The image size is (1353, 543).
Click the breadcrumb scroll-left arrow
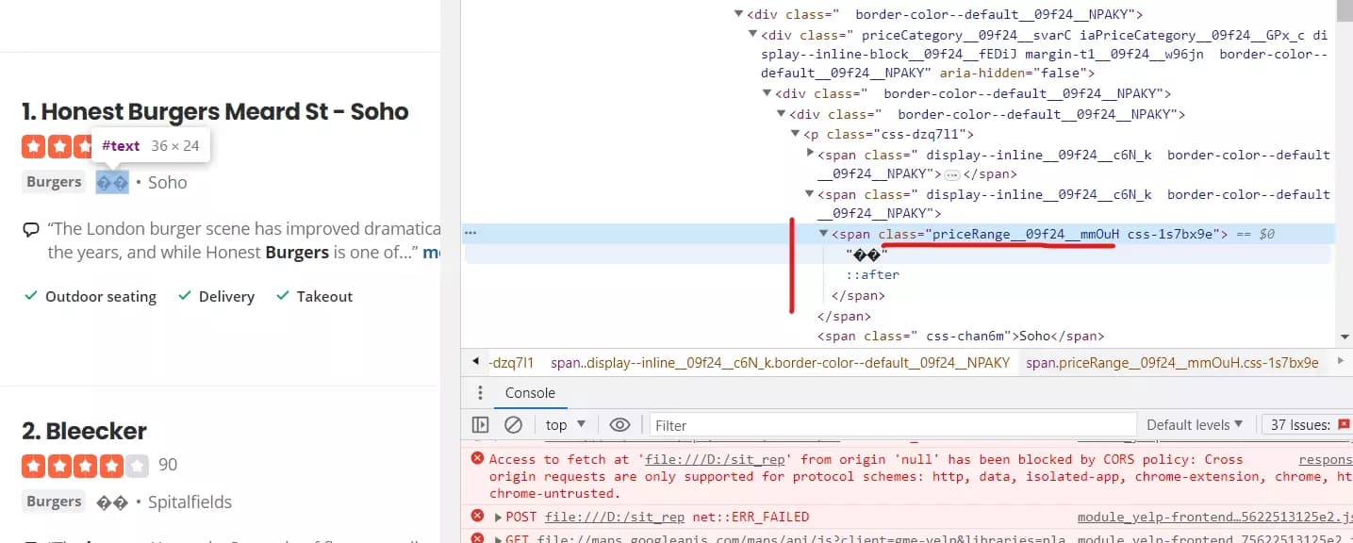tap(473, 363)
